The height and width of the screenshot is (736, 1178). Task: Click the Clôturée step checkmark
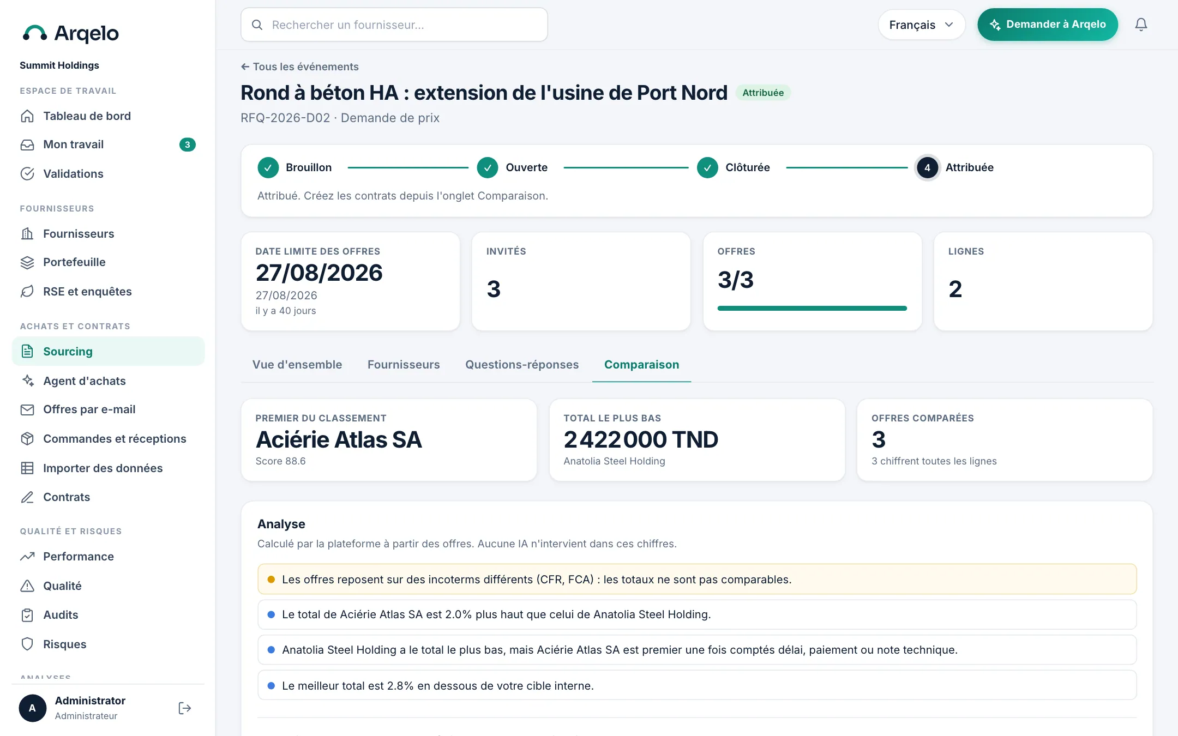pyautogui.click(x=707, y=168)
